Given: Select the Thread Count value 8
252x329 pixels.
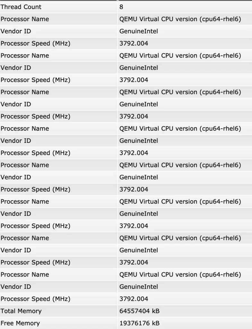Looking at the screenshot, I should pos(121,7).
